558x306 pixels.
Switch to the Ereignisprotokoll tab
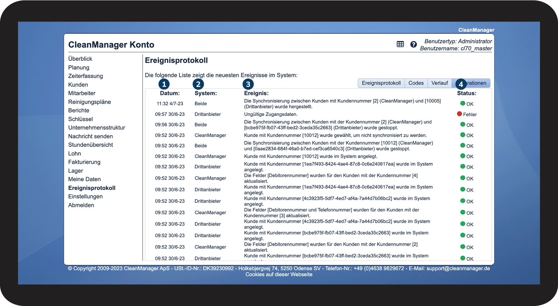click(x=381, y=83)
